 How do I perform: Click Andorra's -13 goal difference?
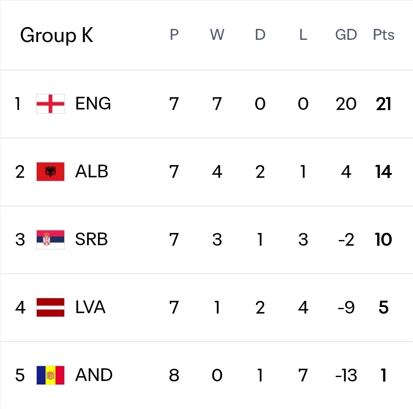[346, 375]
